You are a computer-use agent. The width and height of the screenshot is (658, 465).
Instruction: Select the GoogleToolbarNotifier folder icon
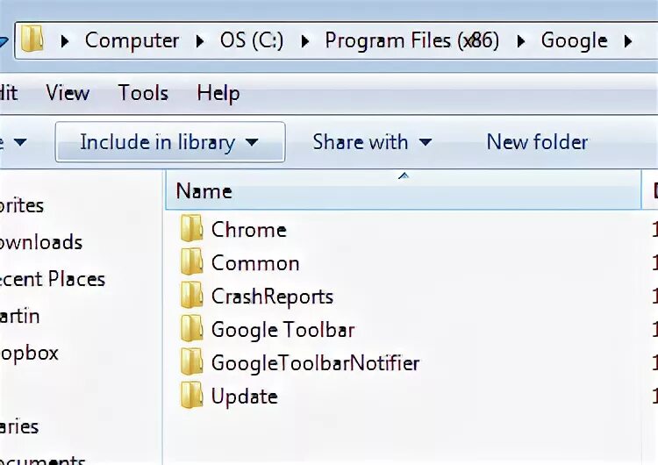coord(192,361)
